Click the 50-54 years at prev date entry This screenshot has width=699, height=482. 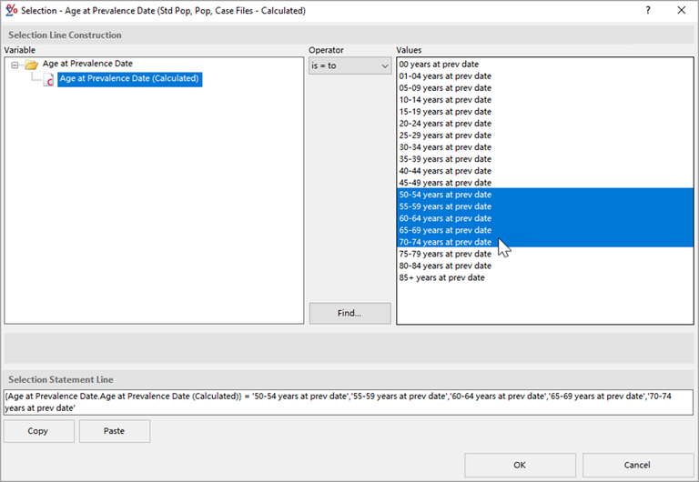pos(445,195)
